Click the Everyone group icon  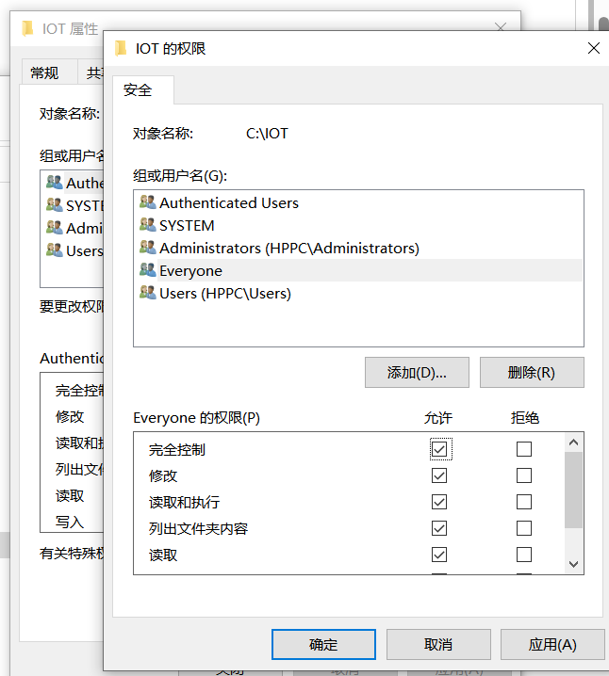click(147, 270)
